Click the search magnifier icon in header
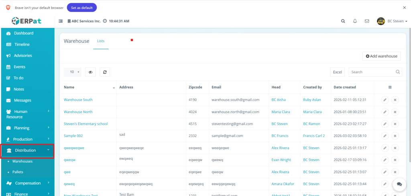The height and width of the screenshot is (196, 411). [343, 21]
